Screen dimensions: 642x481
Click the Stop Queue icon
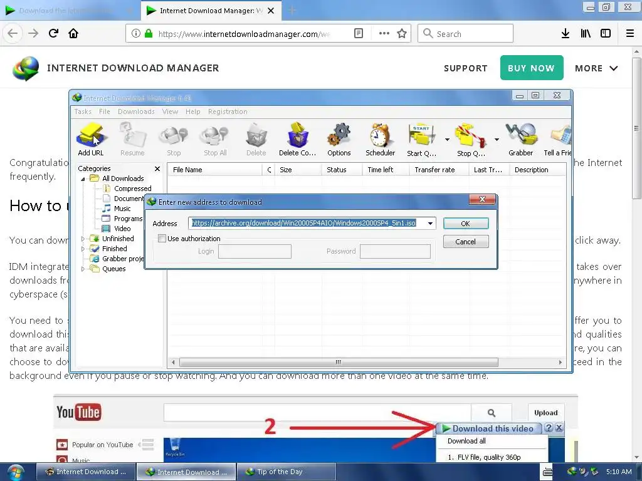471,139
